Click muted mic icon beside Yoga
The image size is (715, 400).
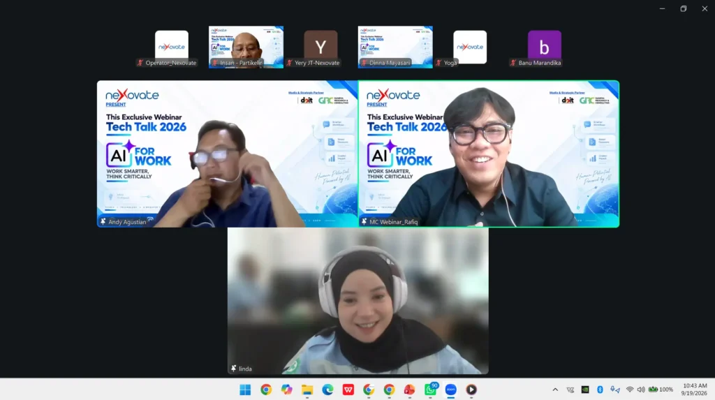(438, 63)
